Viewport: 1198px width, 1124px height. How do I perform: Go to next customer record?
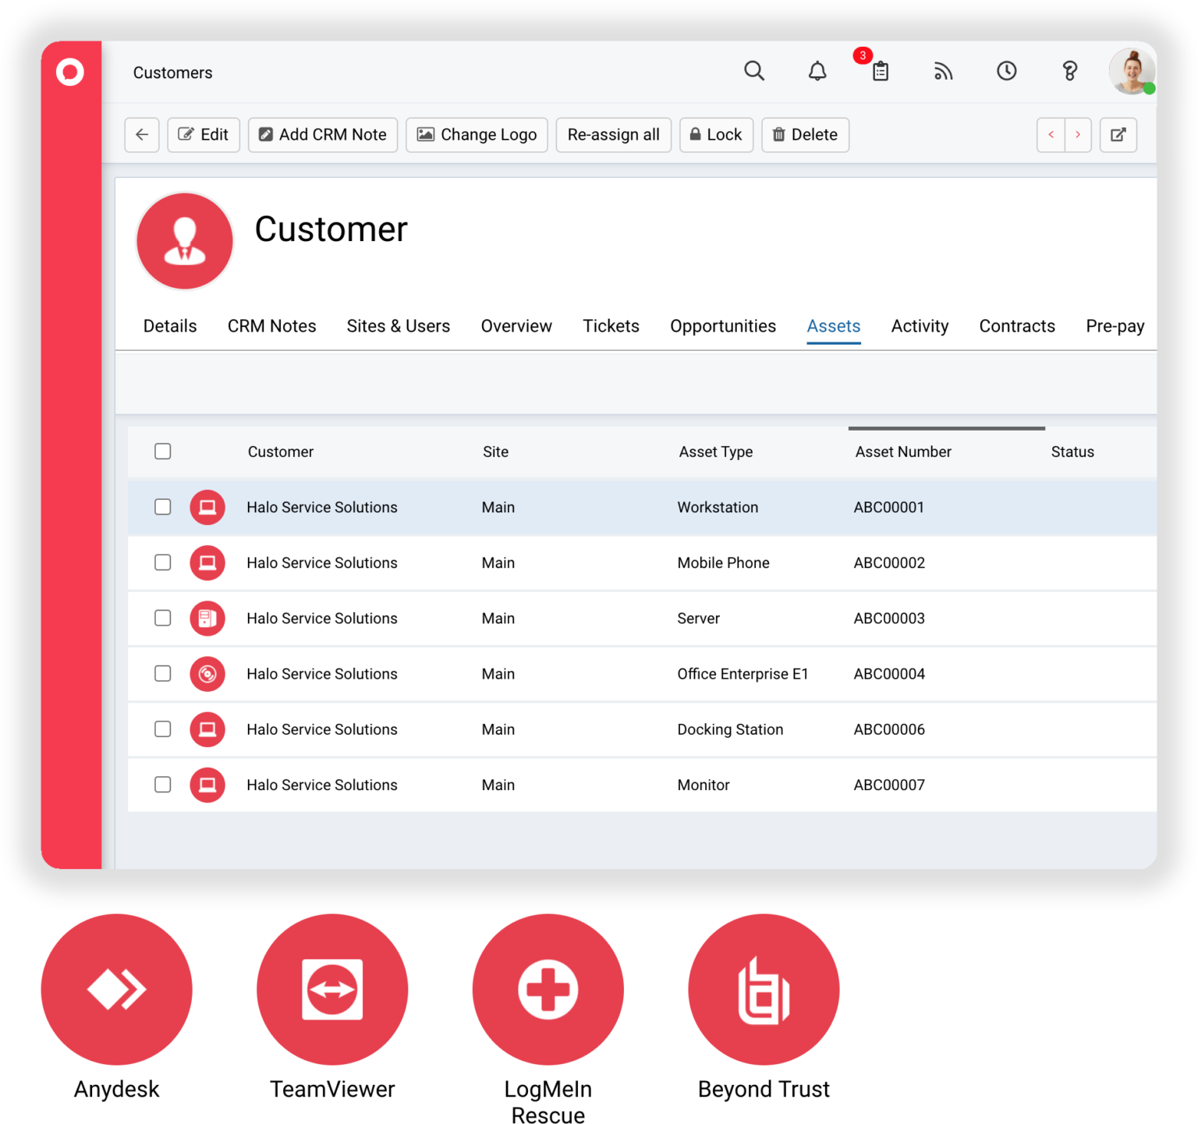coord(1078,134)
